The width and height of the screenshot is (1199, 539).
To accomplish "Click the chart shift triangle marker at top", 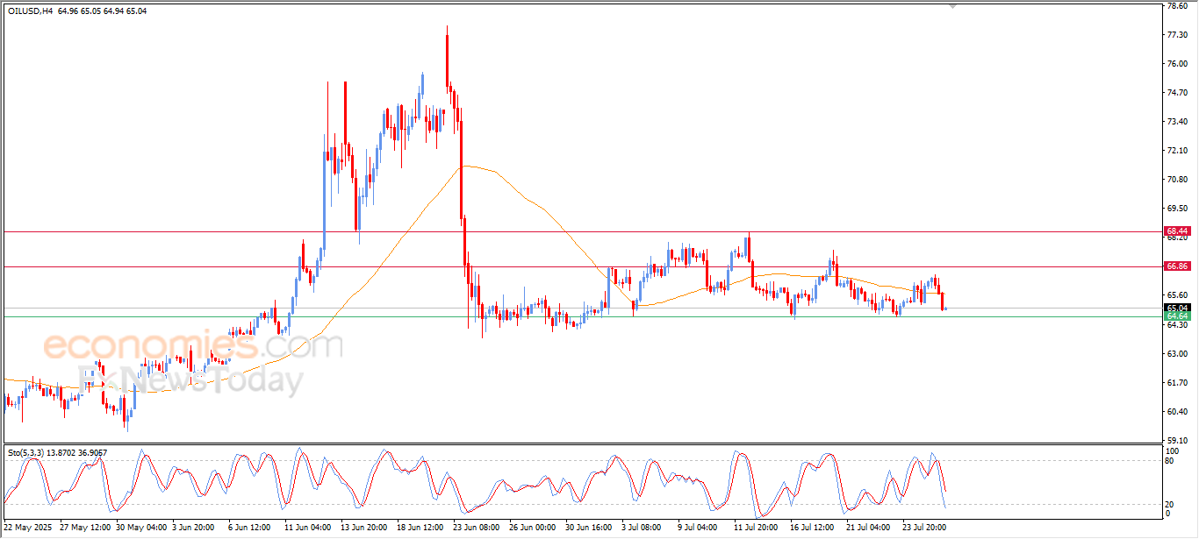I will pos(953,5).
